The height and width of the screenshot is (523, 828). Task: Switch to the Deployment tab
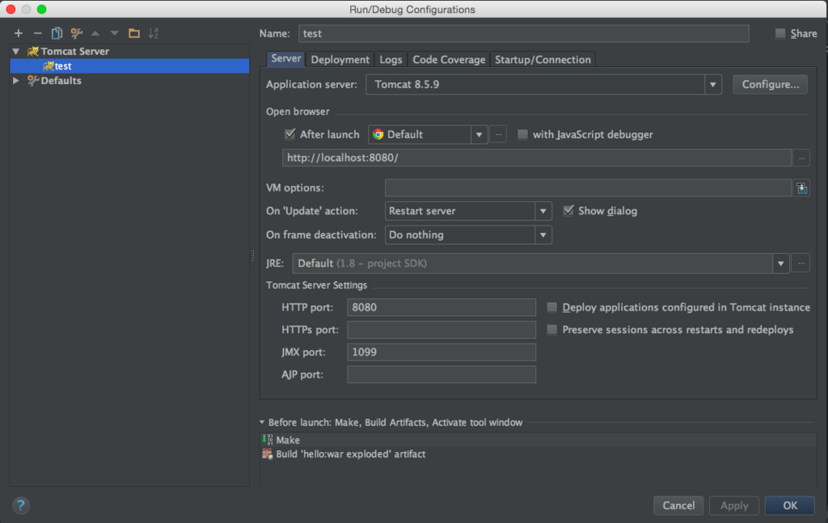pos(340,59)
